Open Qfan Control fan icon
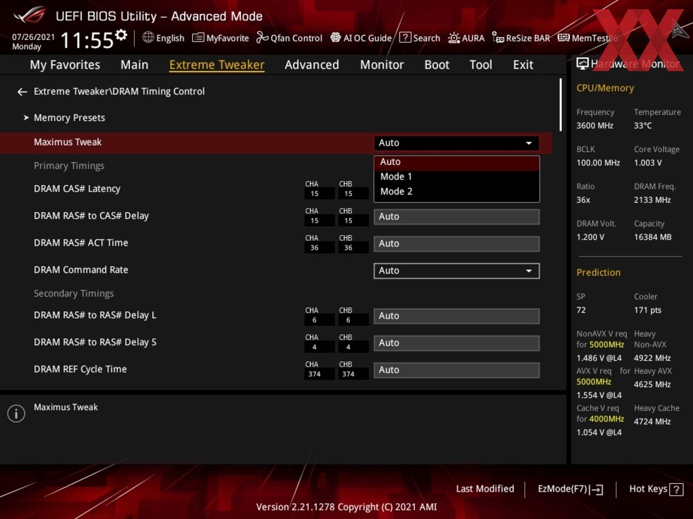This screenshot has width=693, height=519. click(x=262, y=37)
